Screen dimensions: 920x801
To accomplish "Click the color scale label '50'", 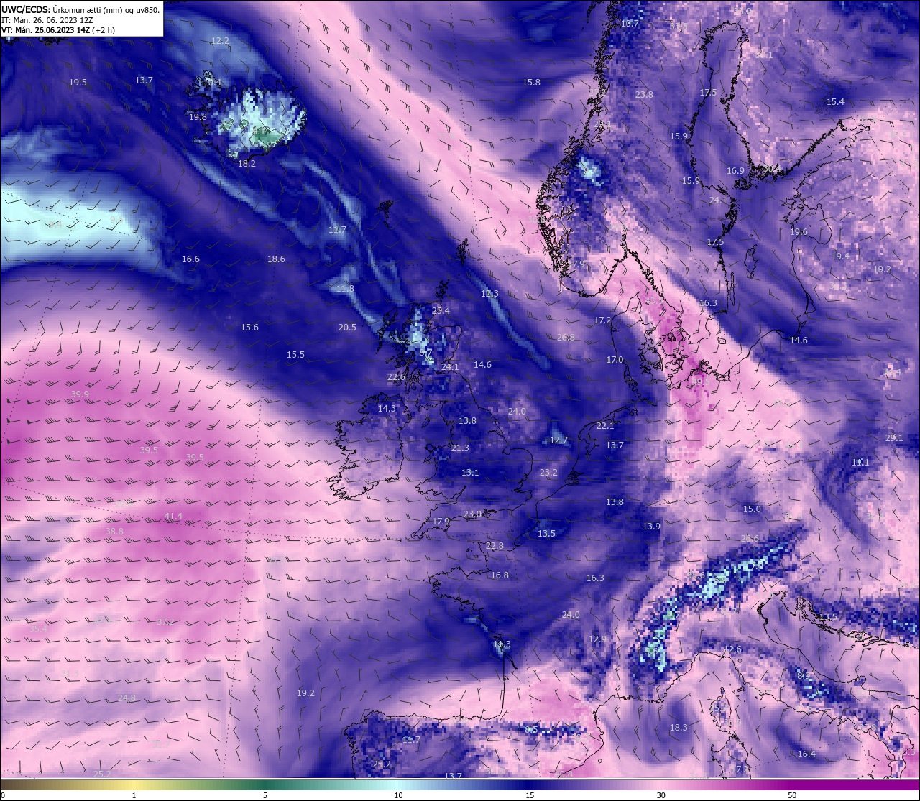I will point(792,795).
